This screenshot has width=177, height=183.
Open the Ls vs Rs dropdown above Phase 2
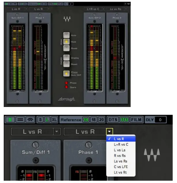coord(126,9)
